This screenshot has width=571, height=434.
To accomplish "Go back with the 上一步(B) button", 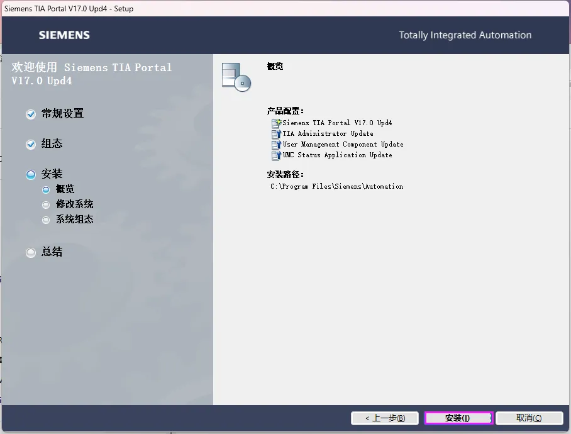I will coord(385,418).
